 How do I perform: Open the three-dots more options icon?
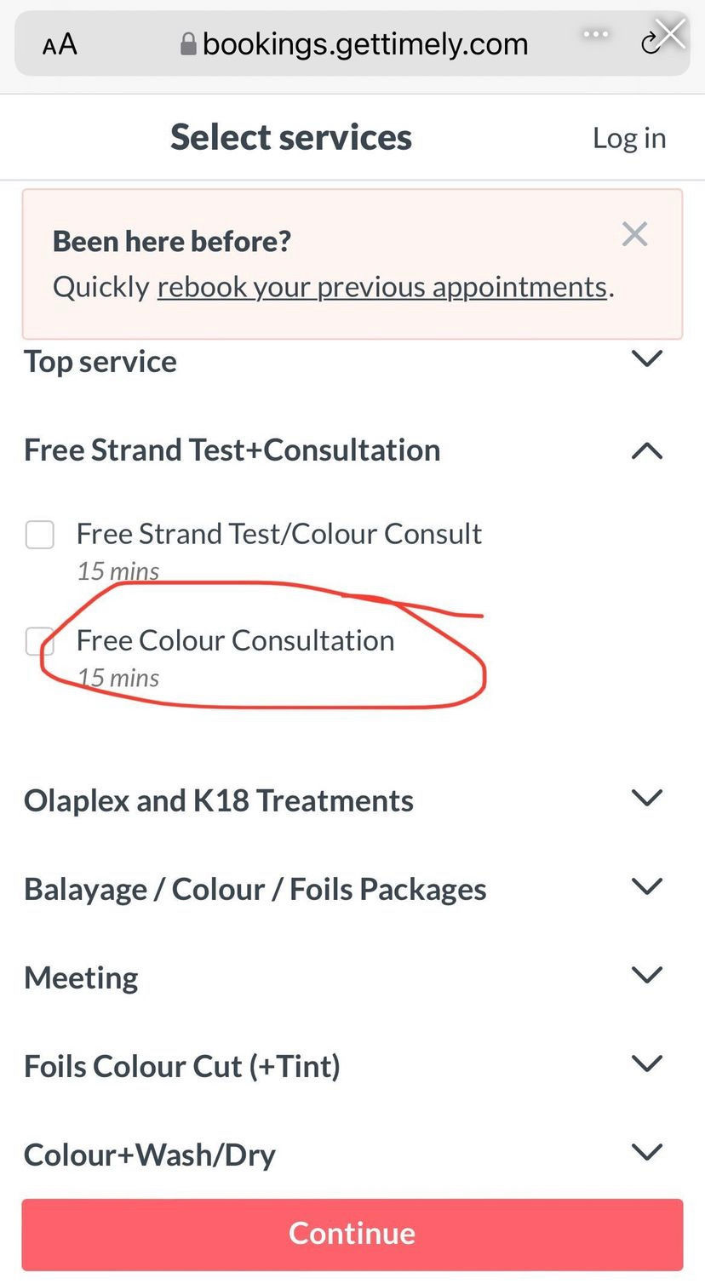coord(595,34)
